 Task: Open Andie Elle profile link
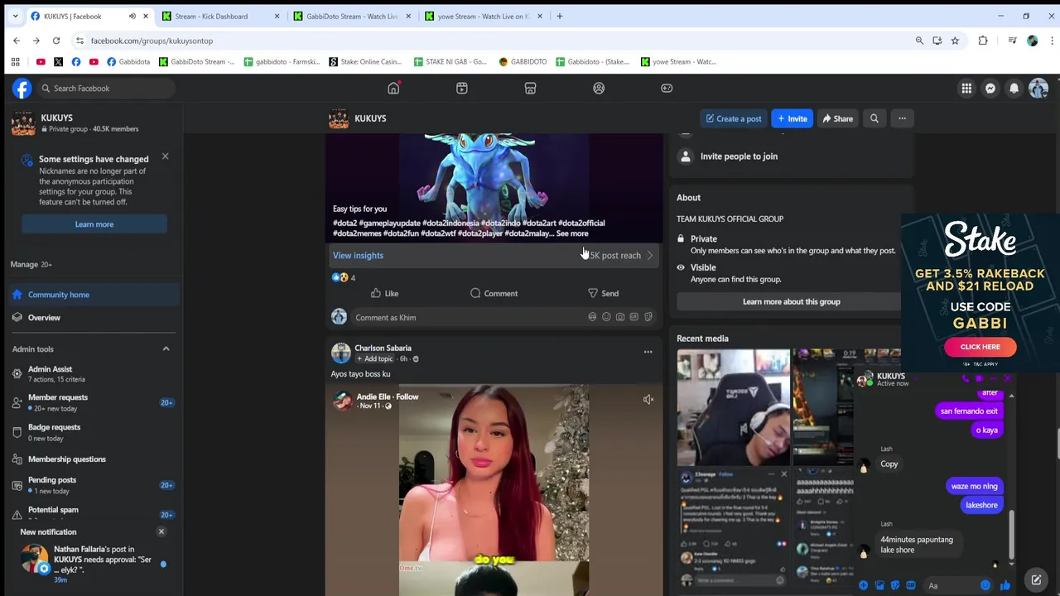click(373, 397)
